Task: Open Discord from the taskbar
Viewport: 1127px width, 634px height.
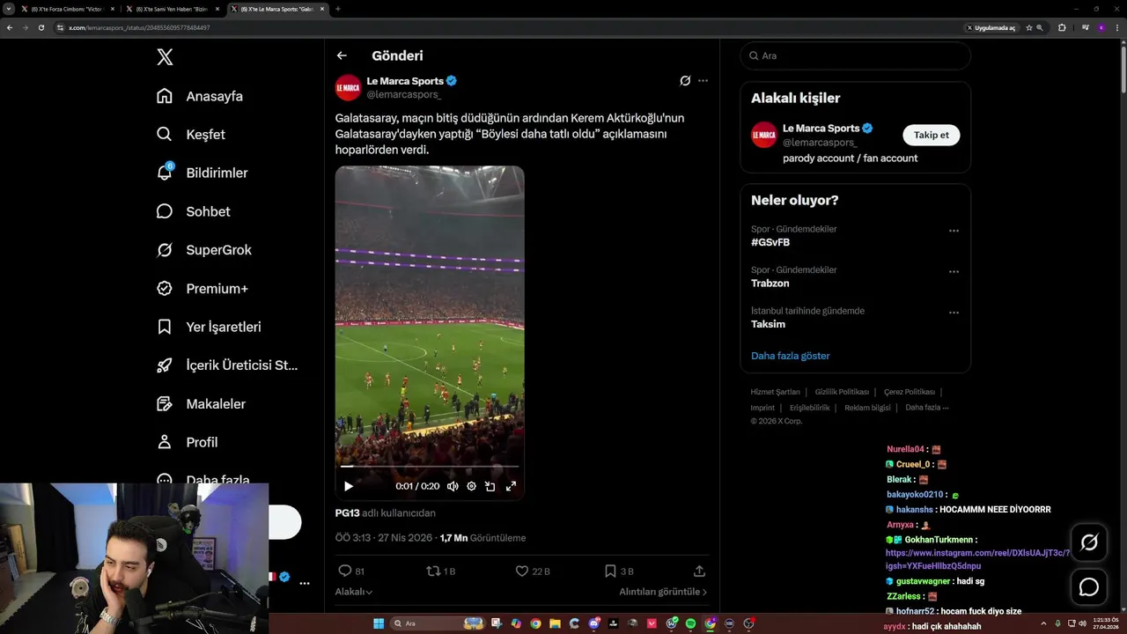Action: pyautogui.click(x=594, y=623)
